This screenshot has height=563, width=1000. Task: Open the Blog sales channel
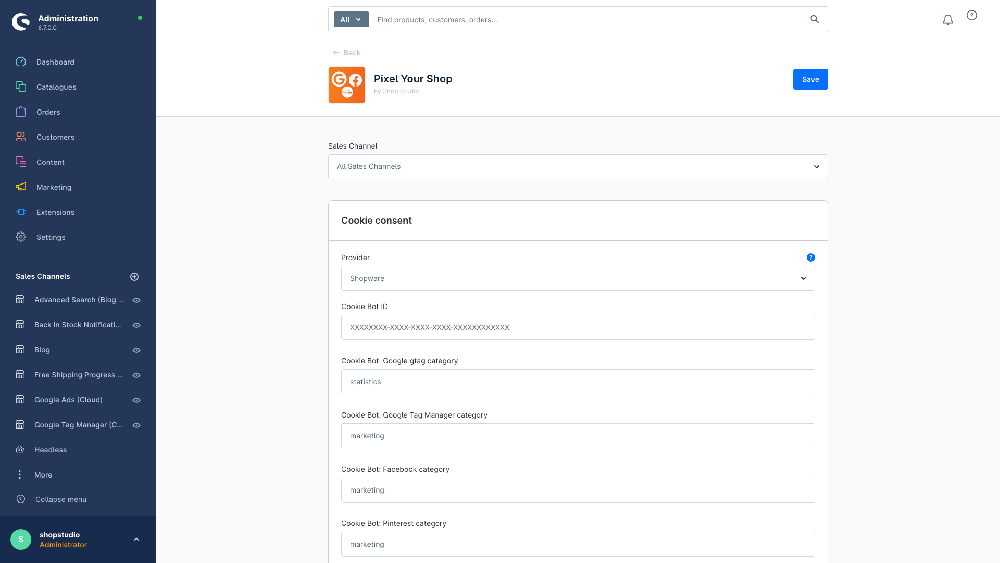pyautogui.click(x=42, y=350)
